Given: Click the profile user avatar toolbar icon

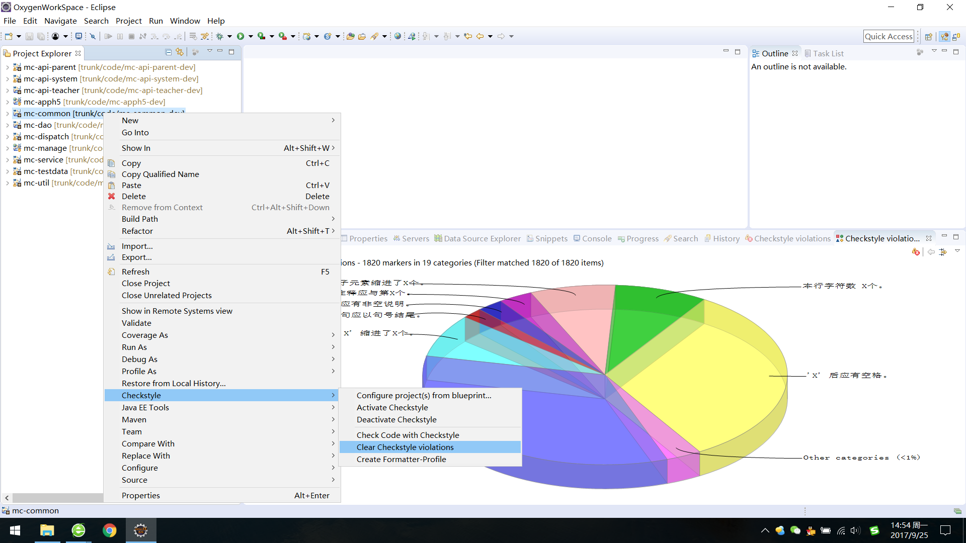Looking at the screenshot, I should tap(55, 36).
